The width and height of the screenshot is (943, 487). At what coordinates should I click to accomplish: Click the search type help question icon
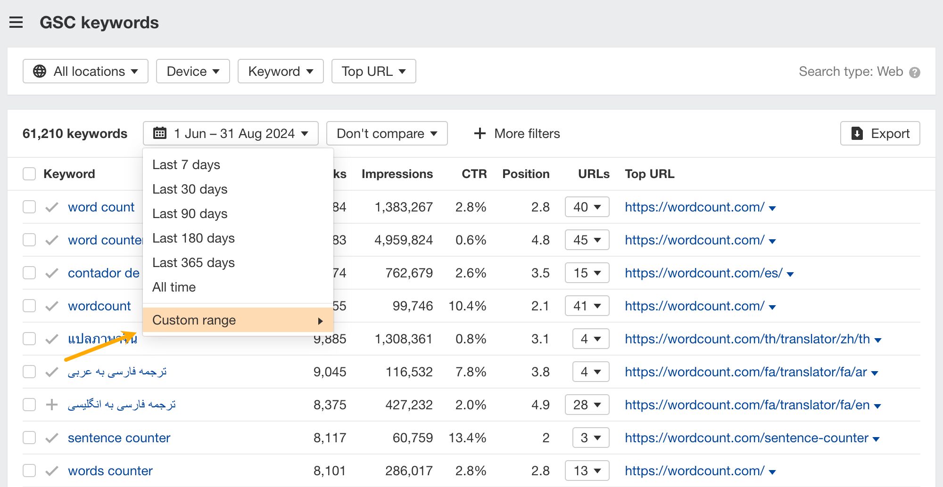pos(915,73)
